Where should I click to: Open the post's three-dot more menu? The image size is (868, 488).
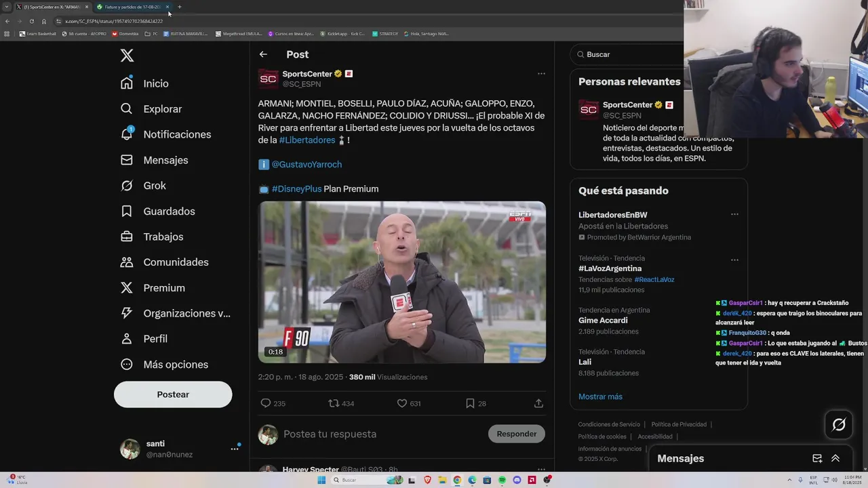click(x=541, y=73)
